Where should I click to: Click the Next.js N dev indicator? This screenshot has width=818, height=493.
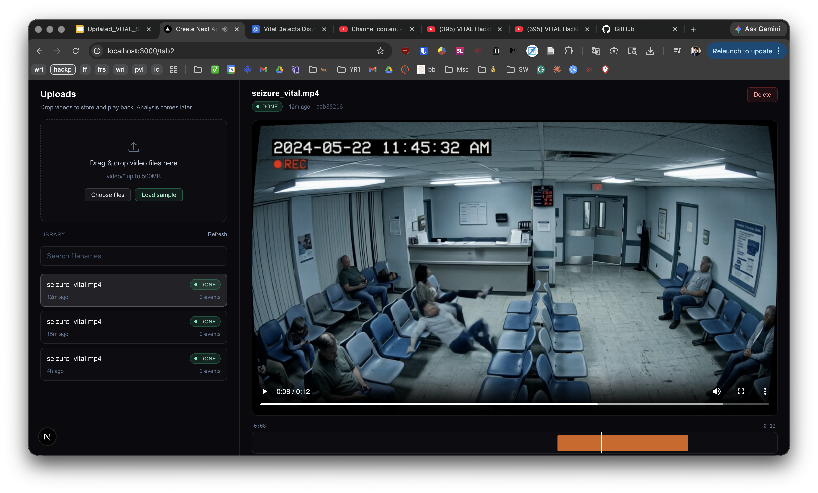47,437
